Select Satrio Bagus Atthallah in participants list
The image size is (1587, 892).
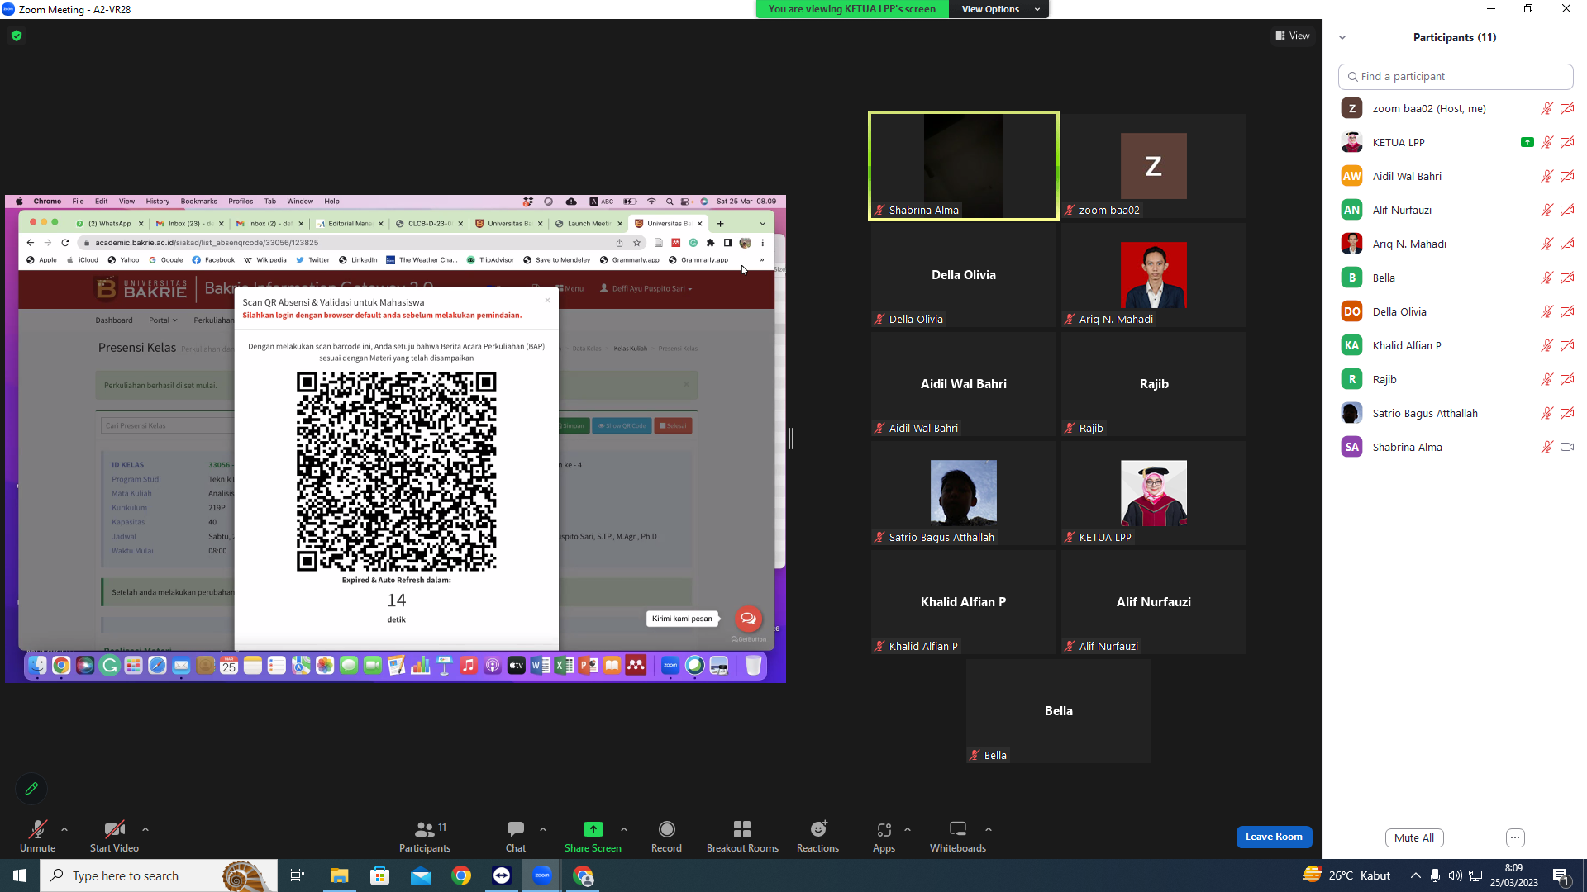(x=1456, y=413)
